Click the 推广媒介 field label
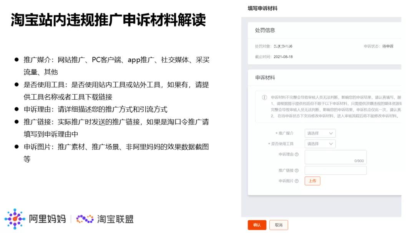 (286, 133)
